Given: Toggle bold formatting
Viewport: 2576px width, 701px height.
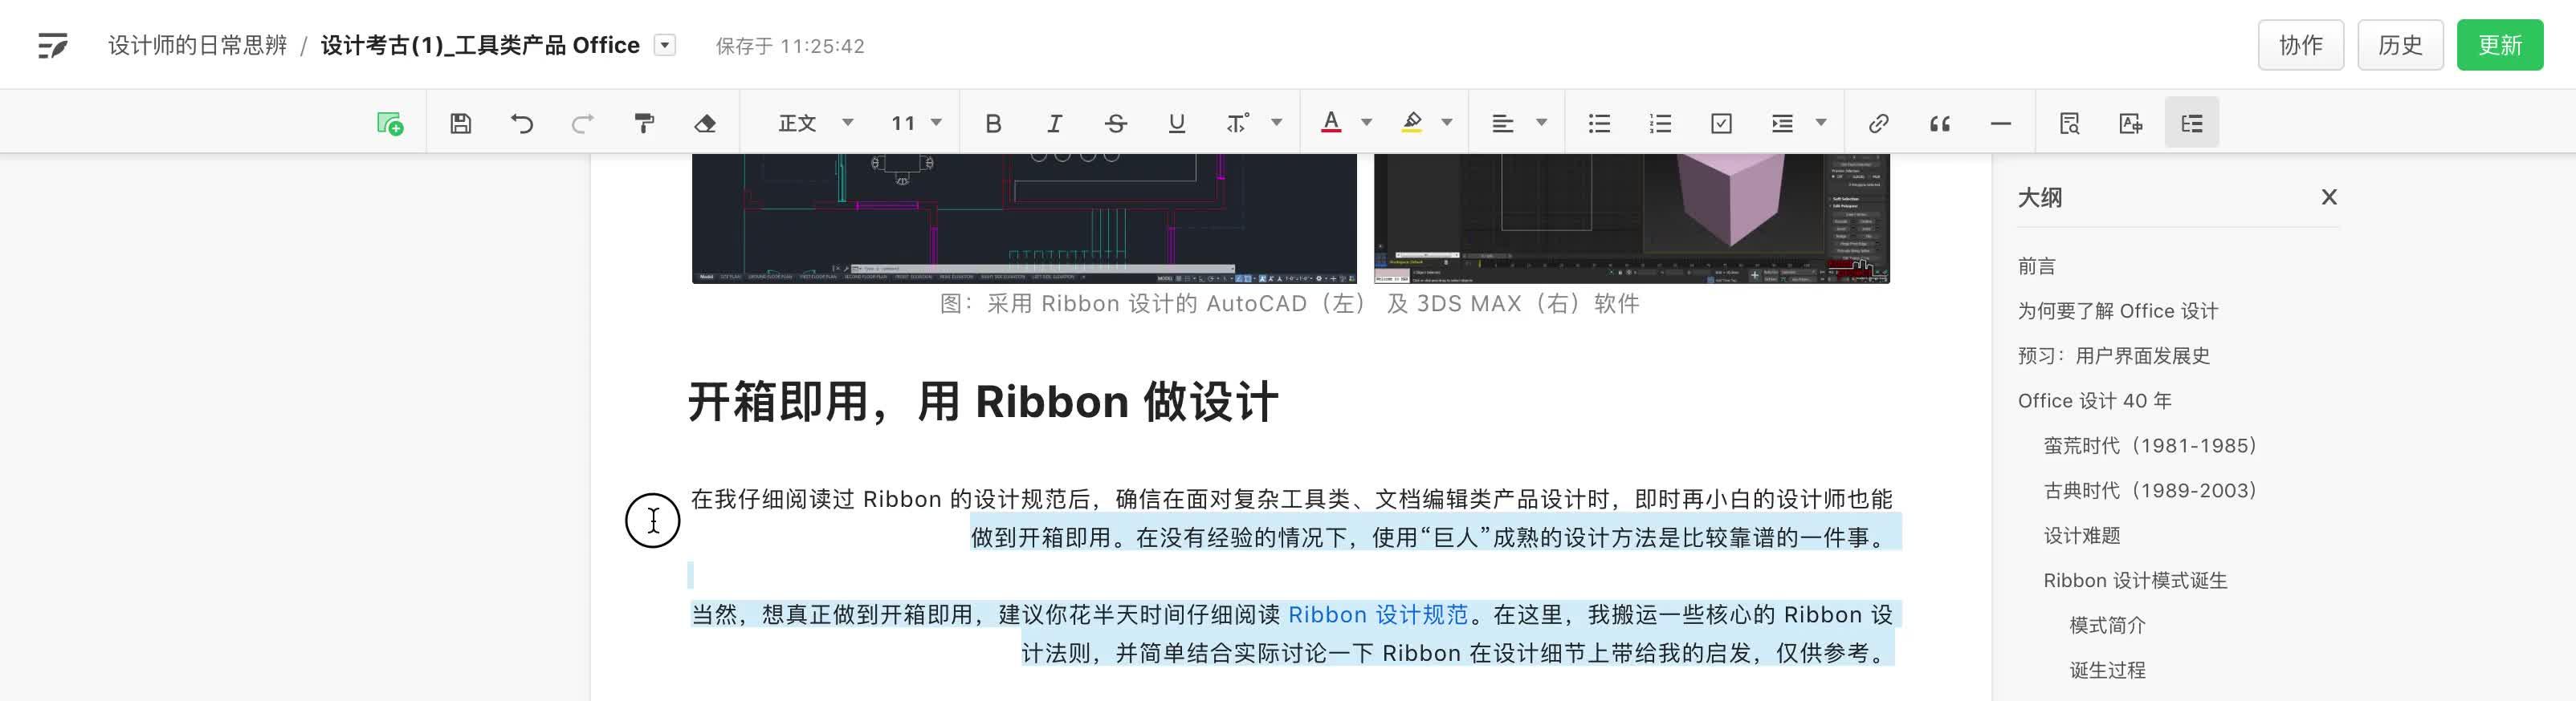Looking at the screenshot, I should click(x=993, y=123).
